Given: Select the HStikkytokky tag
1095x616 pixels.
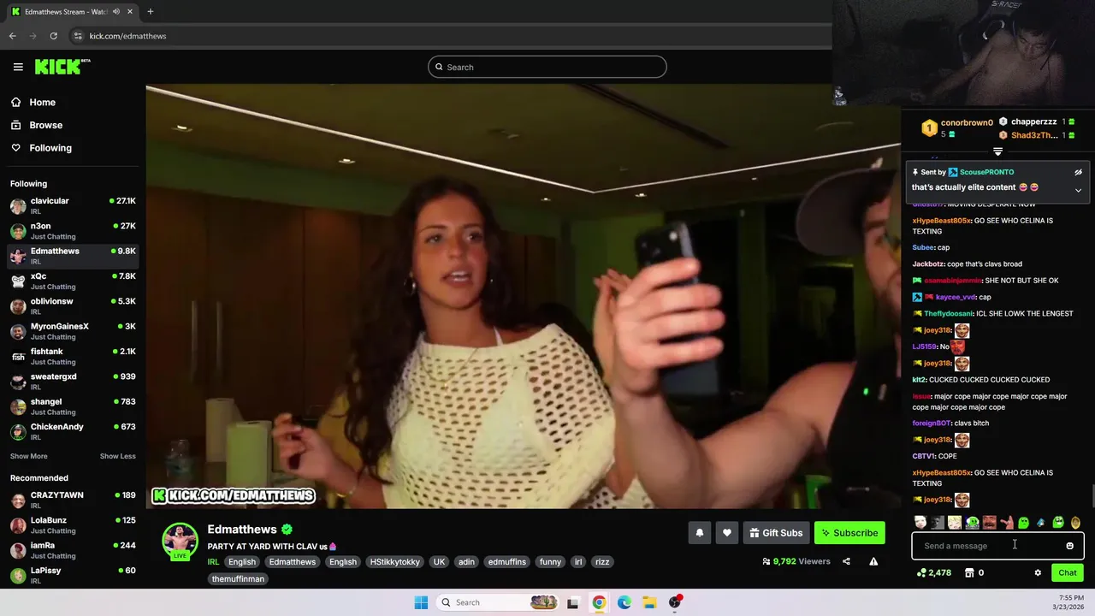Looking at the screenshot, I should click(395, 562).
